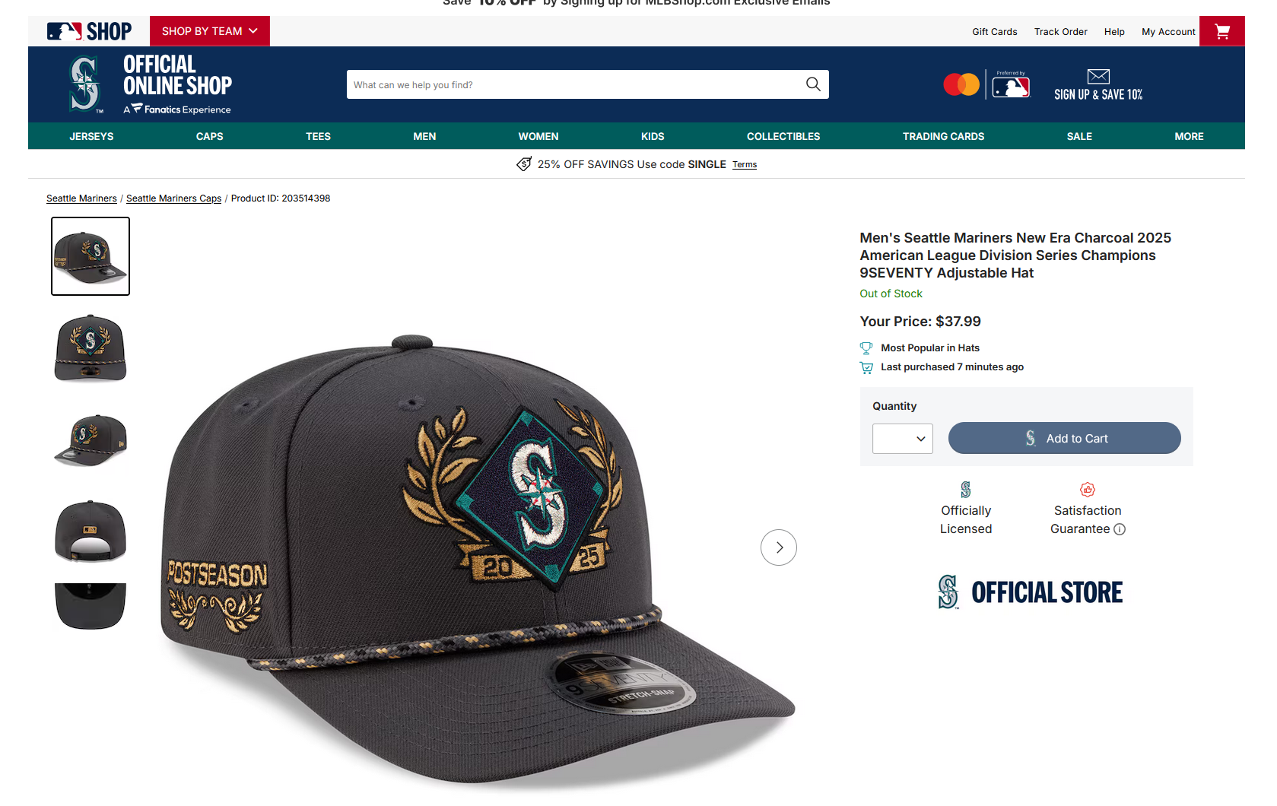The width and height of the screenshot is (1277, 806).
Task: Click the Sign Up & Save envelope icon
Action: click(x=1098, y=76)
